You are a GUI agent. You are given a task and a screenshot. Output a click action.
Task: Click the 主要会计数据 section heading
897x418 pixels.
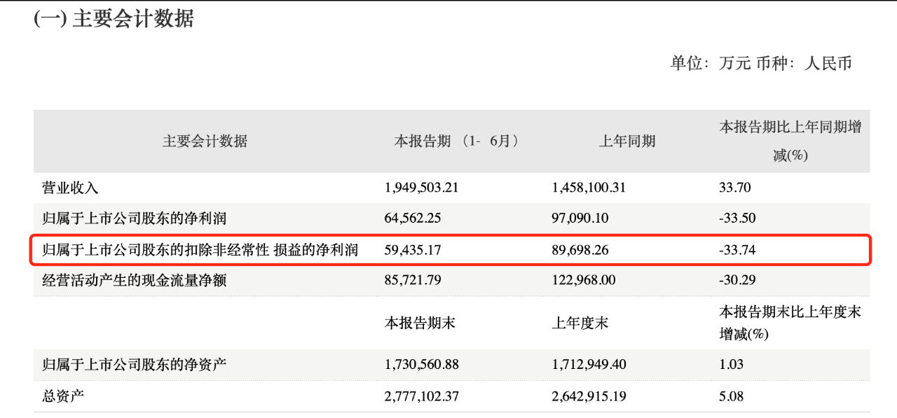pyautogui.click(x=114, y=18)
